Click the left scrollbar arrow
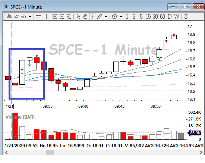 coord(6,152)
